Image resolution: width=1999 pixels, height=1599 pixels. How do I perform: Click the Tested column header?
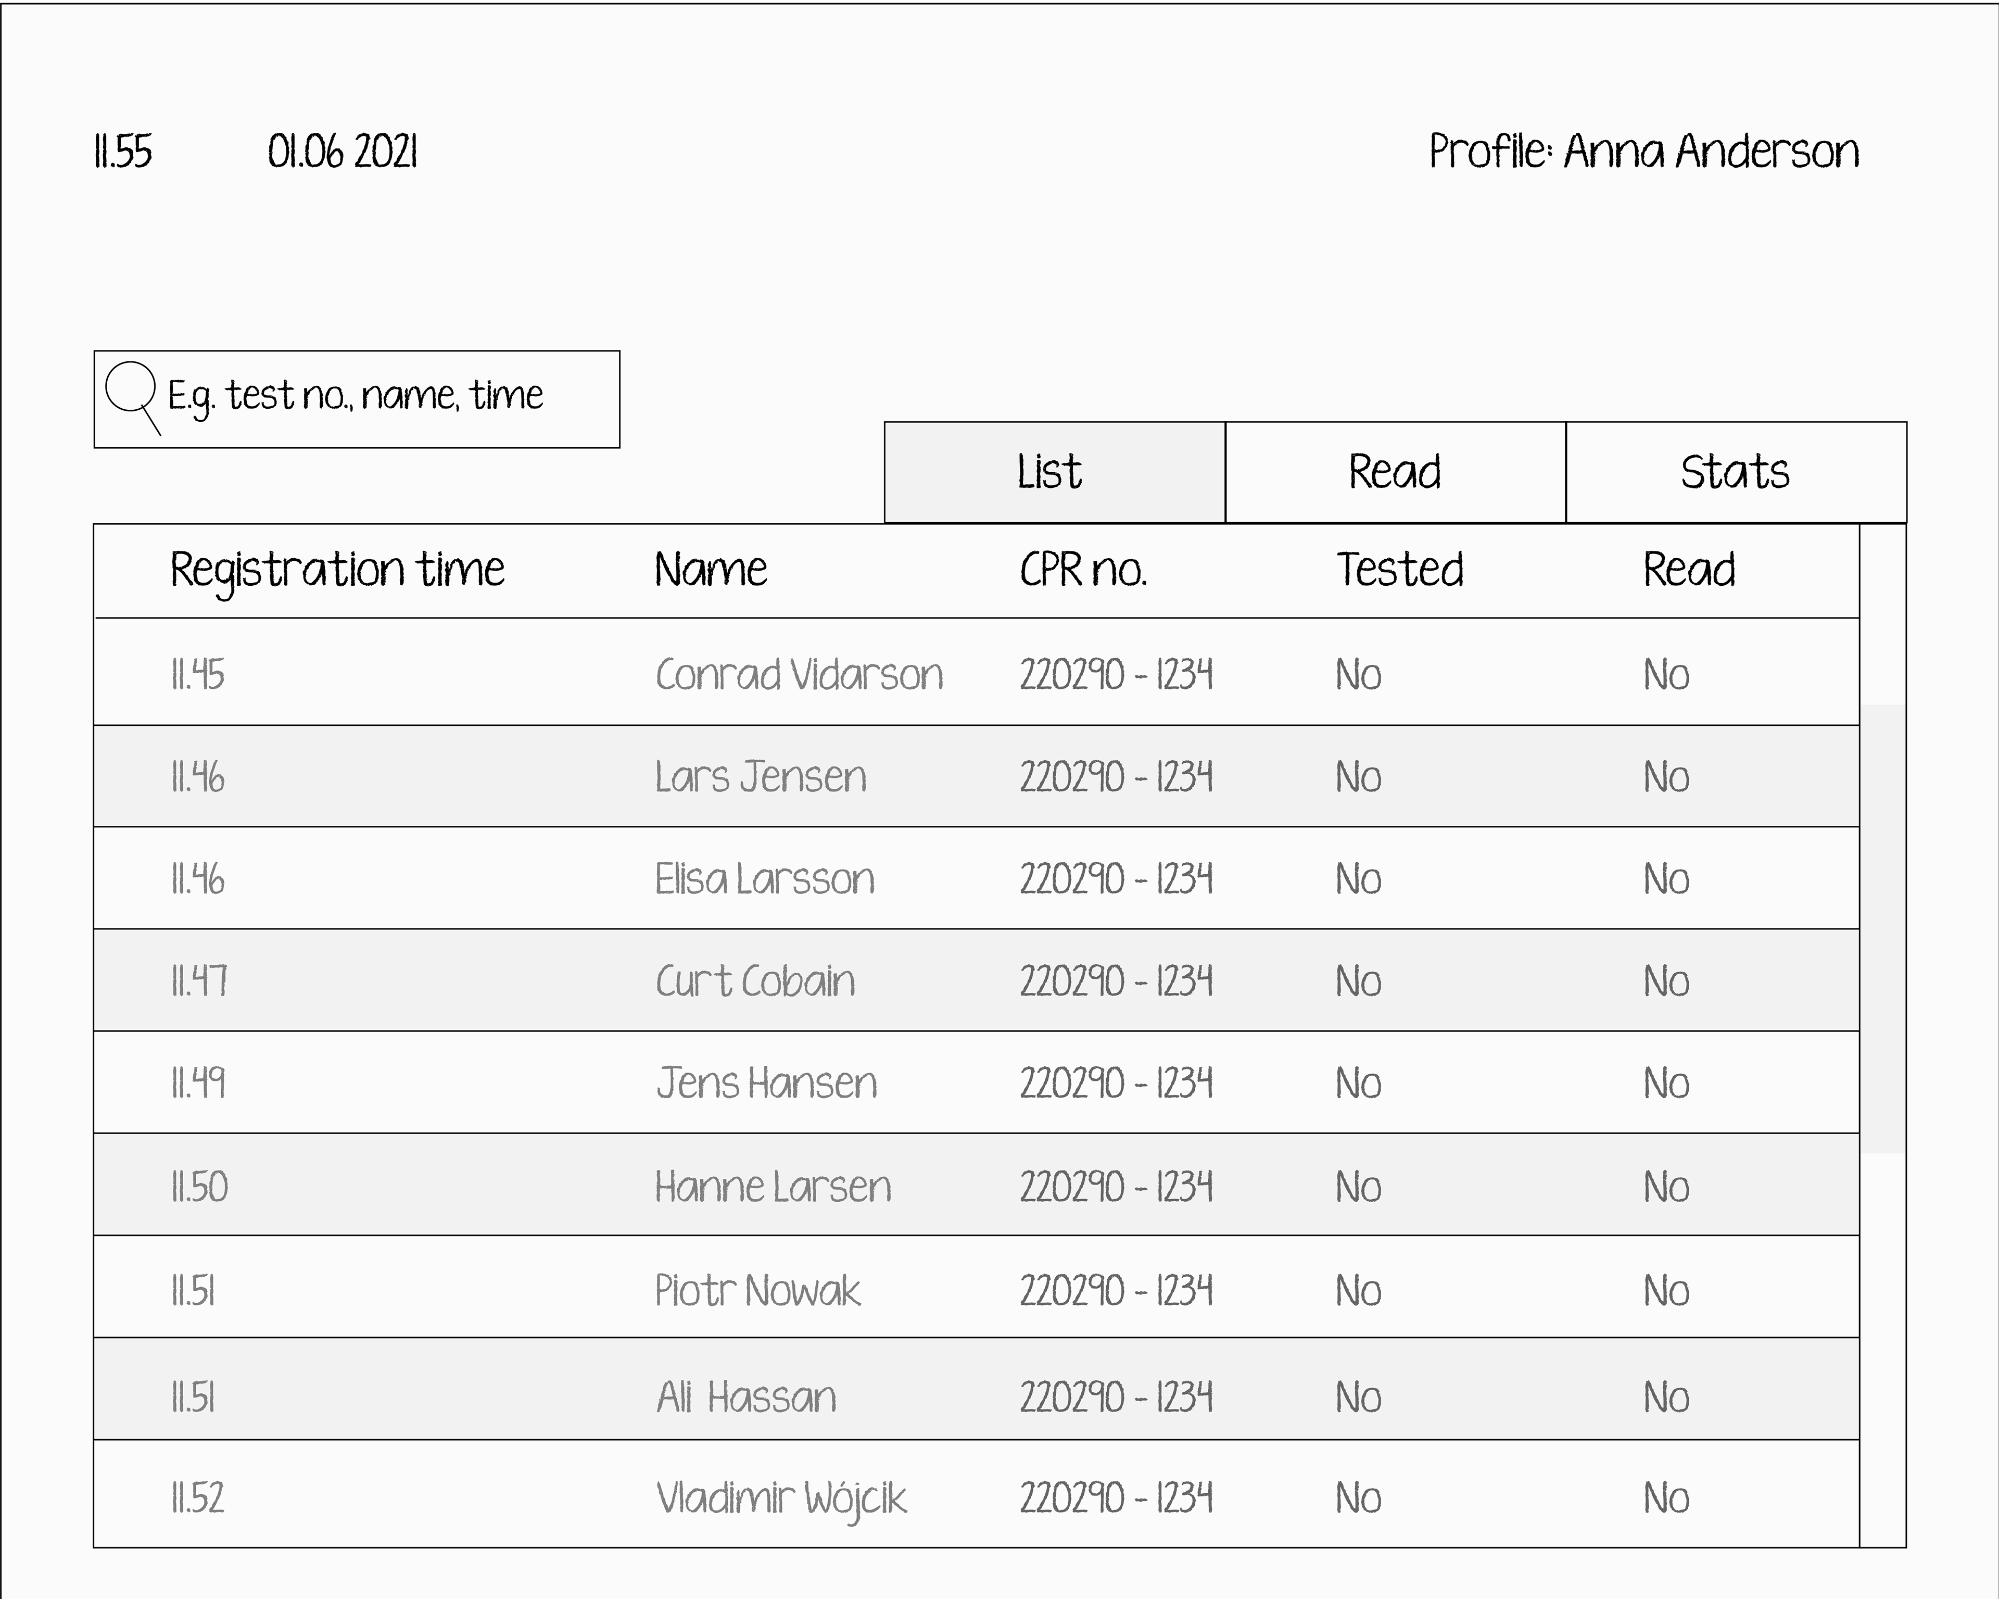click(x=1399, y=570)
